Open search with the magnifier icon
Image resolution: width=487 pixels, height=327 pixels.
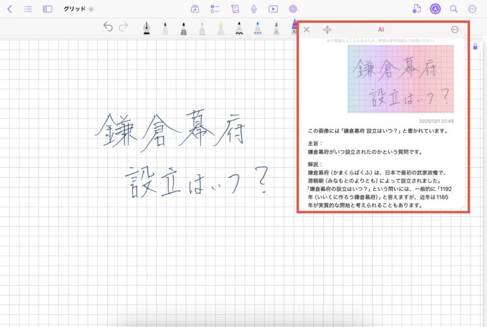pos(454,9)
